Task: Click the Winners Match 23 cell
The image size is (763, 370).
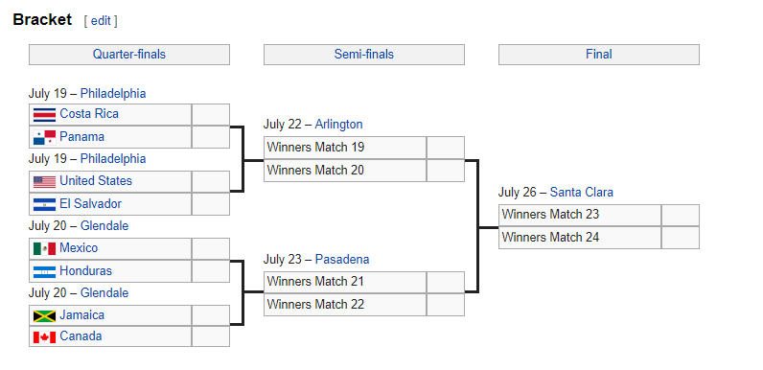Action: (x=580, y=215)
